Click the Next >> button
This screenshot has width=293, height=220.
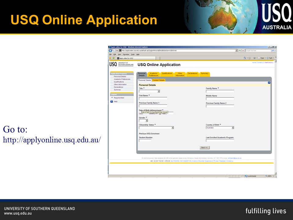[x=204, y=148]
